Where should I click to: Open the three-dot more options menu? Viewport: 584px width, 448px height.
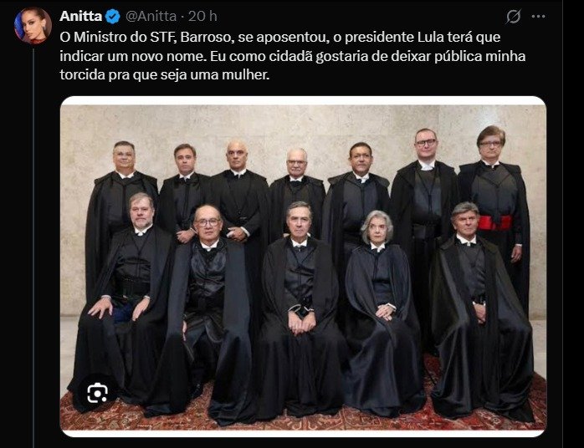point(539,17)
